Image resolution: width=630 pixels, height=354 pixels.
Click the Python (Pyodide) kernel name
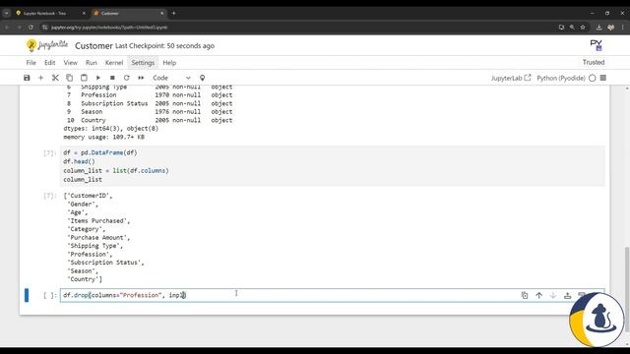point(561,78)
